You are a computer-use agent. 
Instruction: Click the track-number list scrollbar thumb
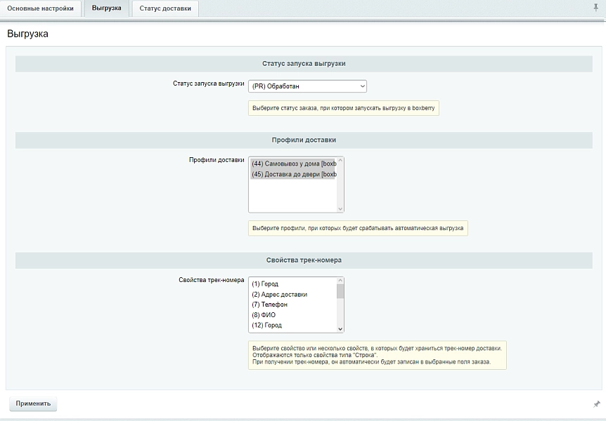coord(340,291)
